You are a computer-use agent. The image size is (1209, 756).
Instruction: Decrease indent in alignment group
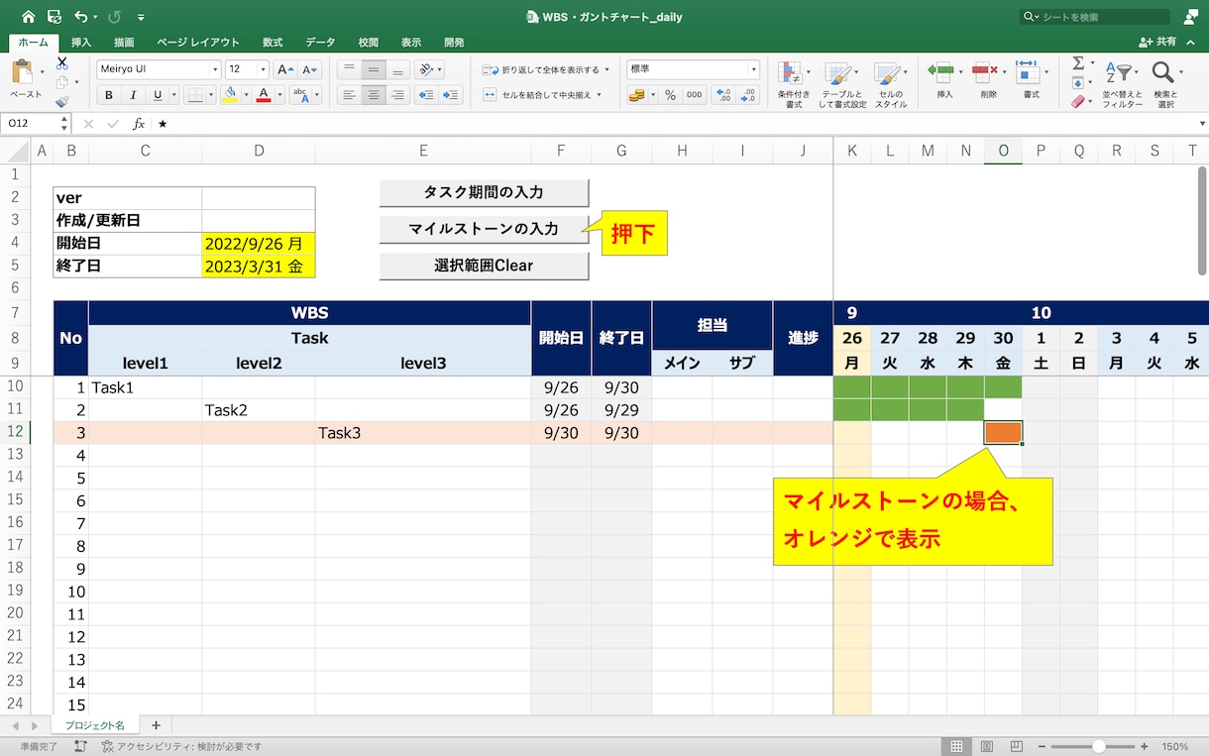[x=426, y=95]
